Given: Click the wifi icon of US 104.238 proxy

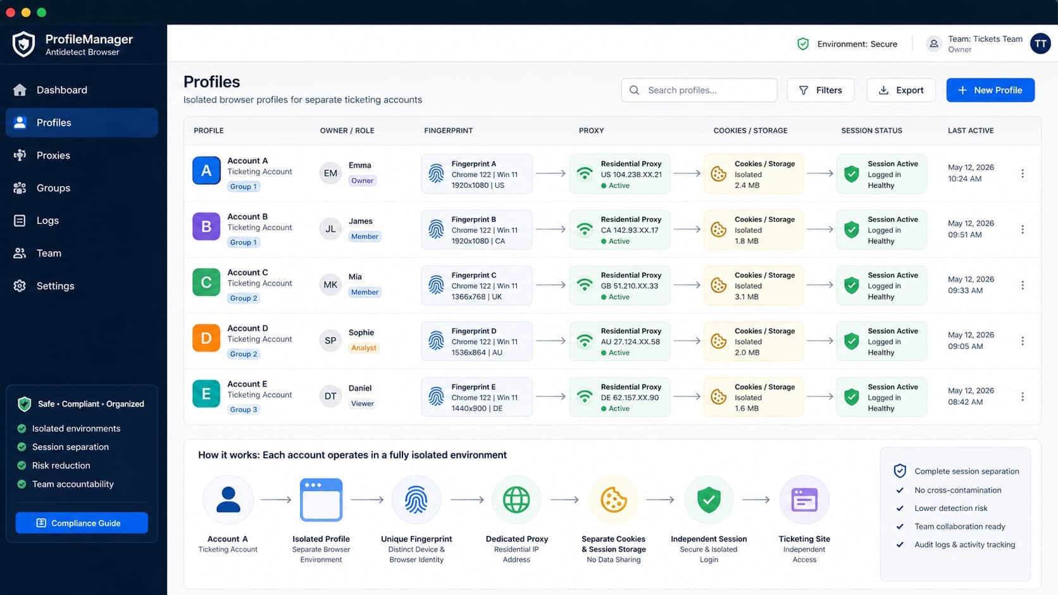Looking at the screenshot, I should (x=585, y=173).
